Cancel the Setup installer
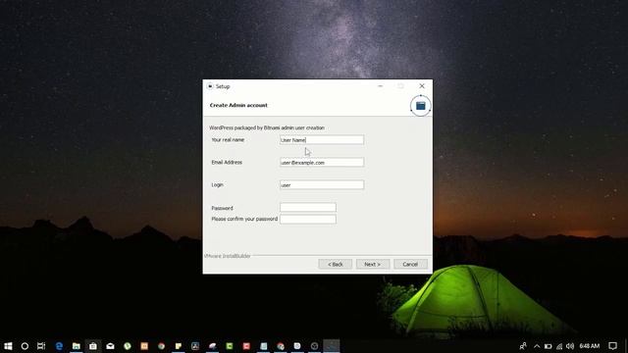This screenshot has width=628, height=353. [x=410, y=264]
